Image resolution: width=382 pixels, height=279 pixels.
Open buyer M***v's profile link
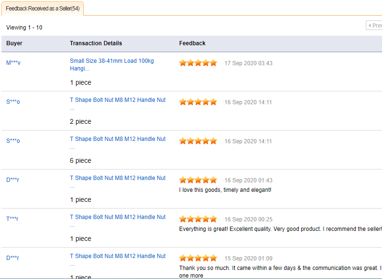pyautogui.click(x=13, y=63)
